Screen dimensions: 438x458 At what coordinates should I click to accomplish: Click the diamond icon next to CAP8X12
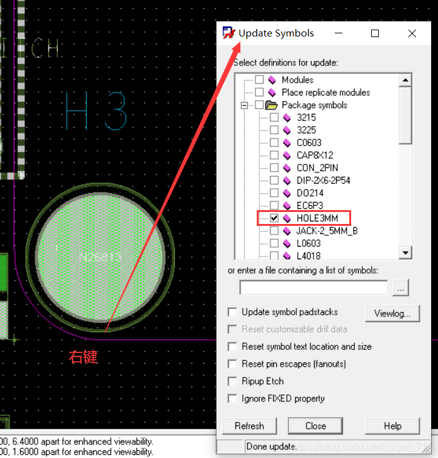pos(287,155)
